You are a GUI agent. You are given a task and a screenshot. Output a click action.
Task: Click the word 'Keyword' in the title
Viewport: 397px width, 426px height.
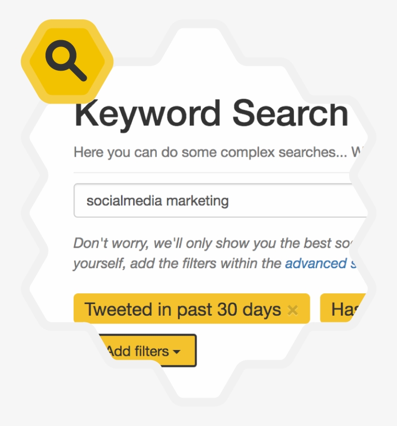coord(148,114)
